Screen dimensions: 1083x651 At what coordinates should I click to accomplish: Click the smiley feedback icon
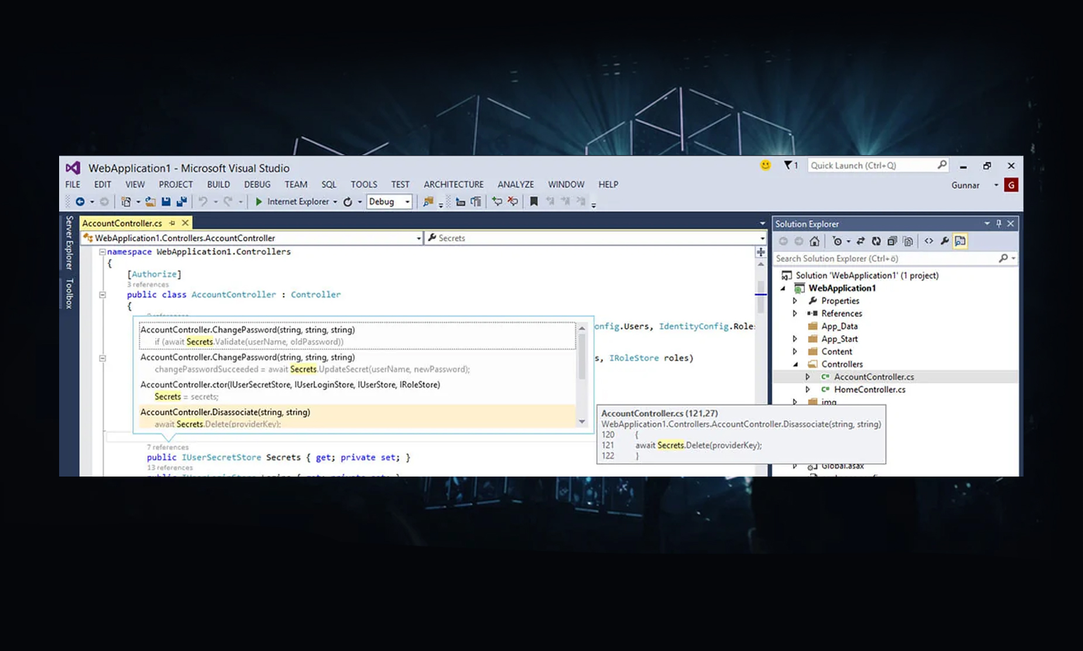click(765, 166)
